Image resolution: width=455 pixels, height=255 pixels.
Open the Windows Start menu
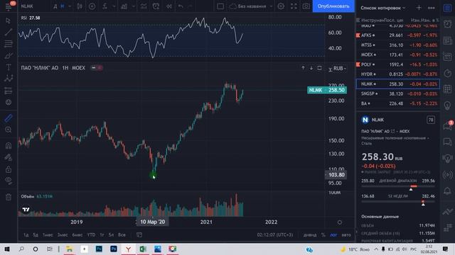6,249
